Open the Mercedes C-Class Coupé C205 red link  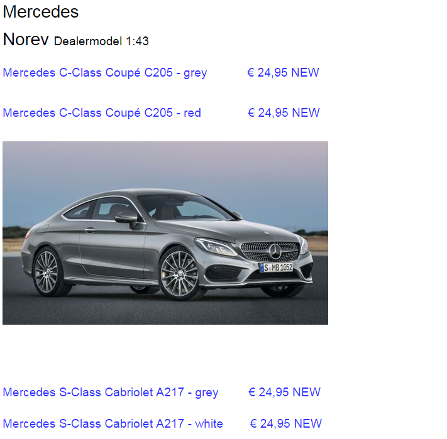click(102, 113)
